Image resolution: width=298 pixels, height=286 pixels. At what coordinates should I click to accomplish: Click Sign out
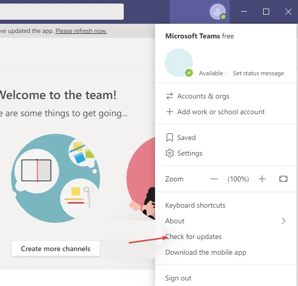coord(226,278)
